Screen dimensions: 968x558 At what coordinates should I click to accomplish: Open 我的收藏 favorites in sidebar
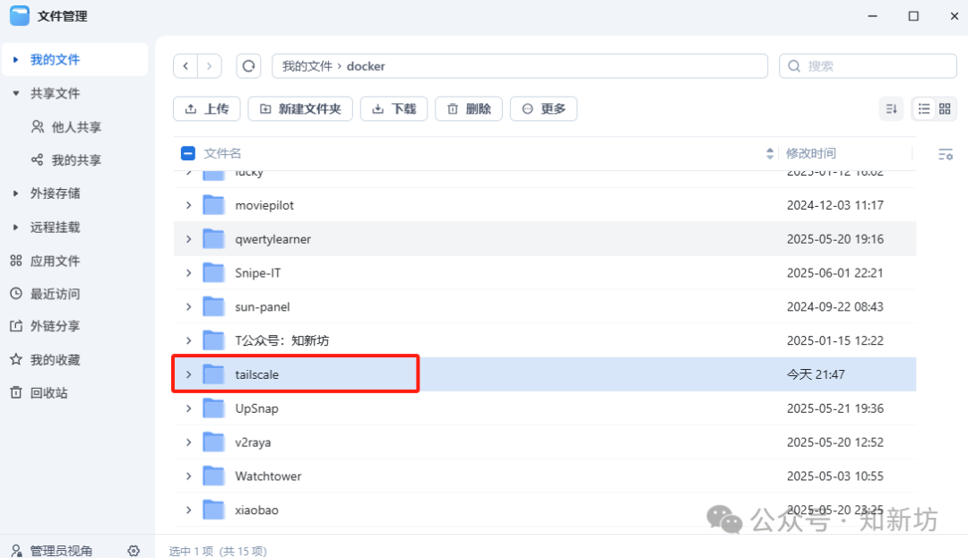pos(55,360)
